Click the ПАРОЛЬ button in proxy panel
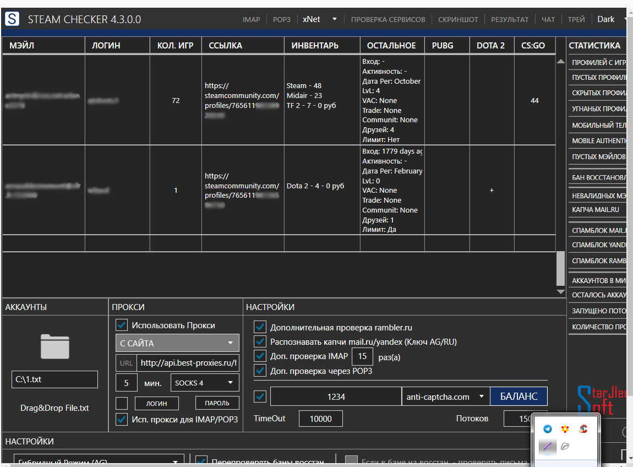633x467 pixels. tap(217, 403)
